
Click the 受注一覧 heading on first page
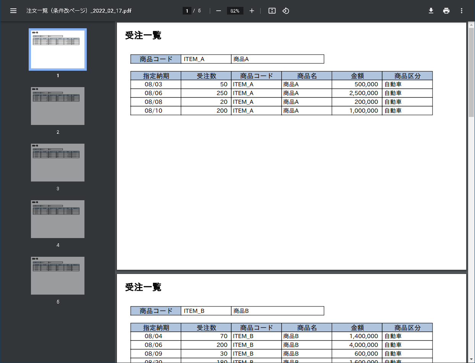143,36
